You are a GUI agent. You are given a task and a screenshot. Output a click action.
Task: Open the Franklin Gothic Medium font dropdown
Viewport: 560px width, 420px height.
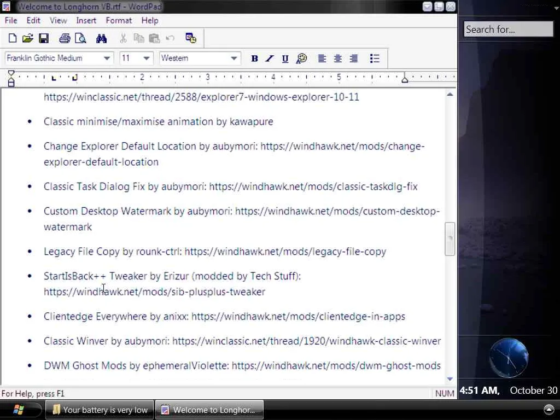107,58
